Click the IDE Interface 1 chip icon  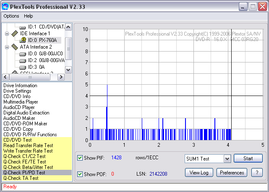[15, 34]
